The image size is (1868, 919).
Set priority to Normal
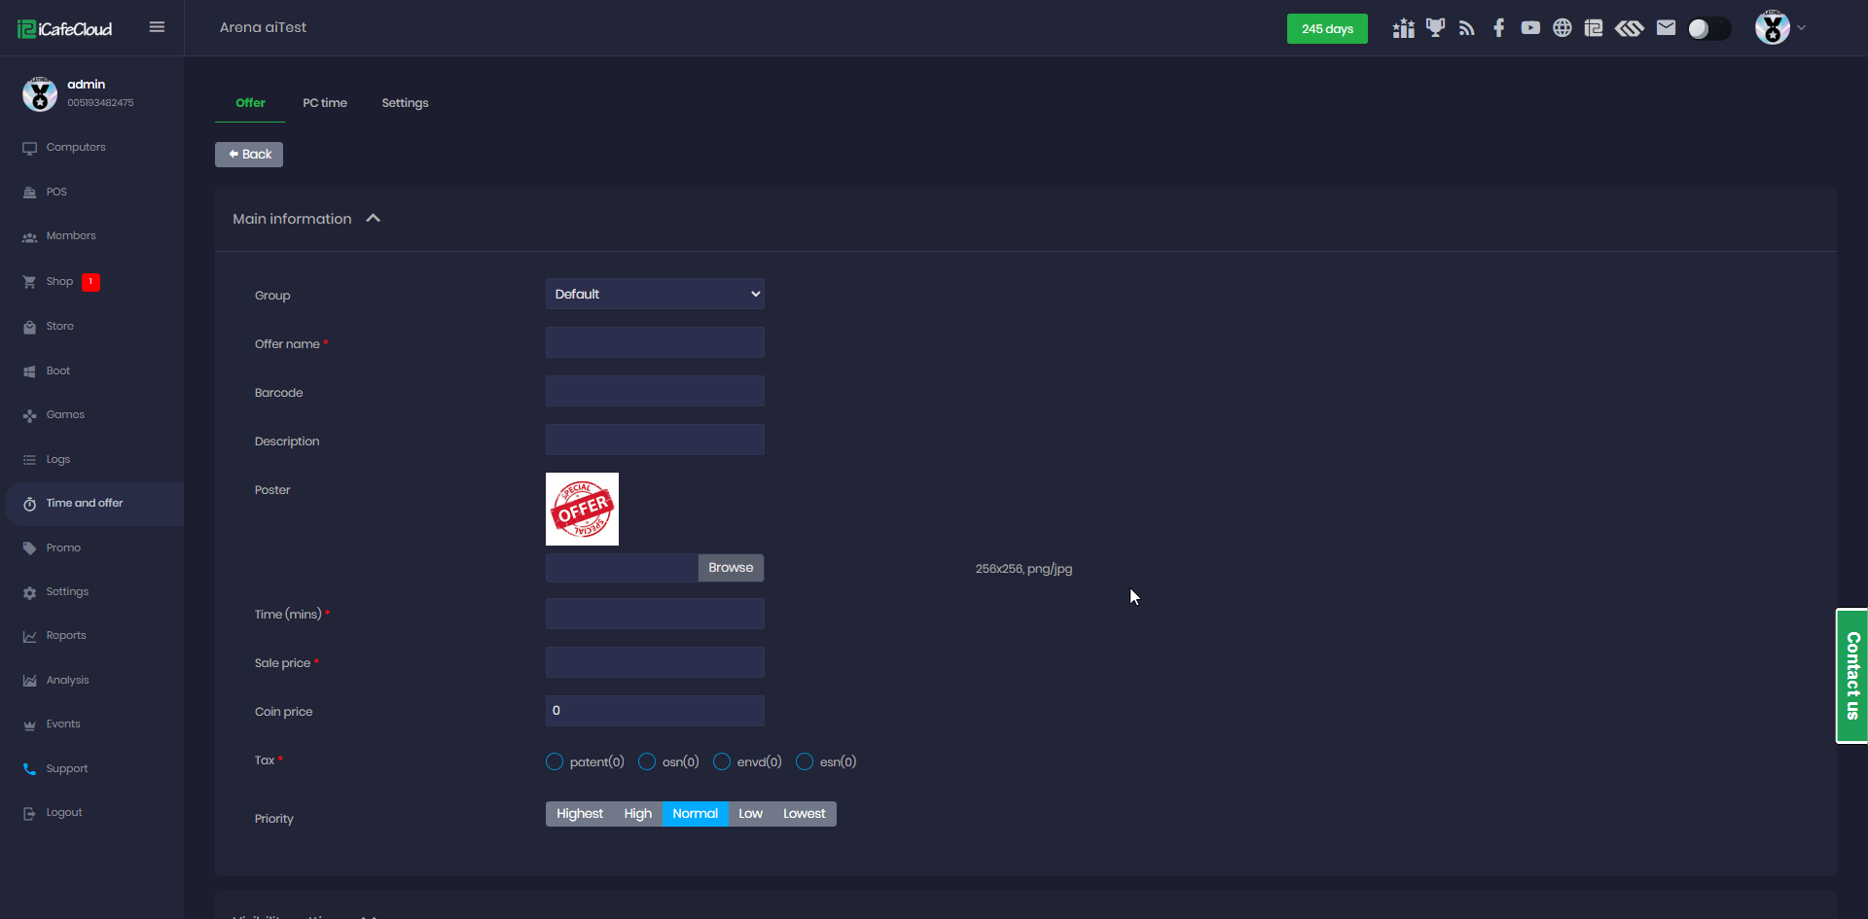(696, 814)
